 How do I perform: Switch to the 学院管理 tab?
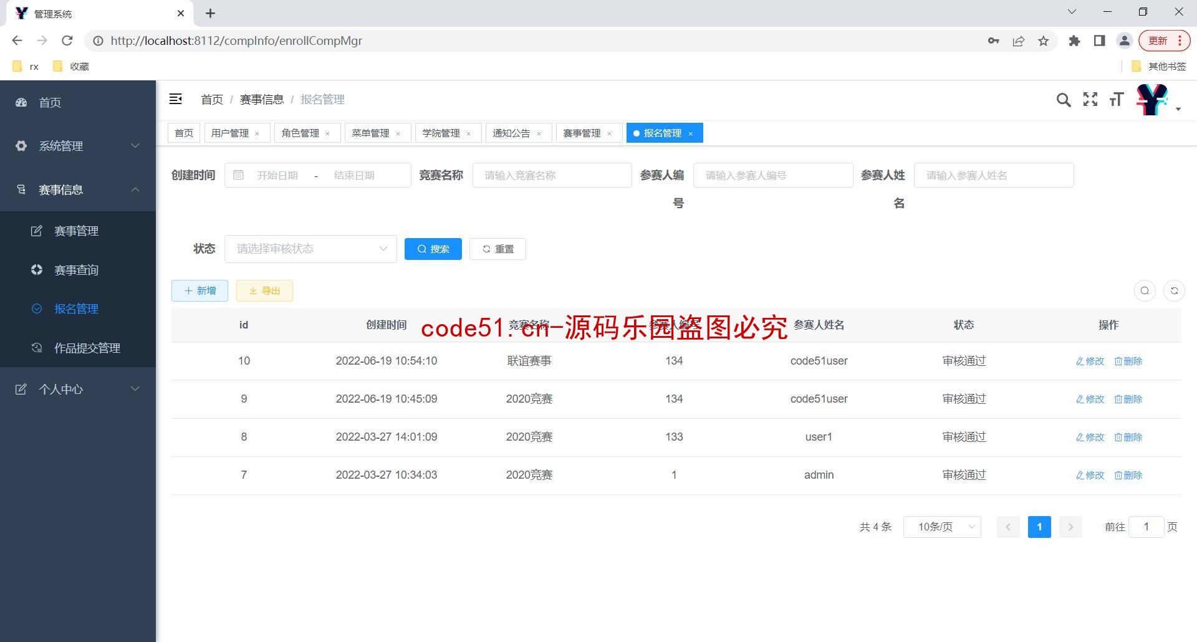pyautogui.click(x=441, y=133)
